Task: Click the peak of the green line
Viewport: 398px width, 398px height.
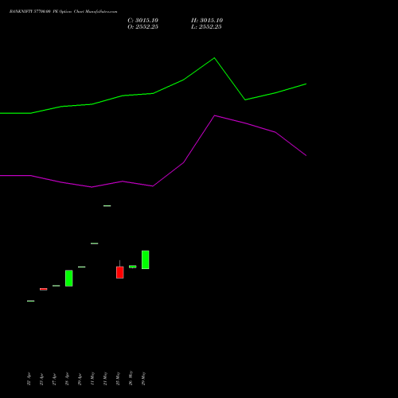Action: [x=214, y=58]
